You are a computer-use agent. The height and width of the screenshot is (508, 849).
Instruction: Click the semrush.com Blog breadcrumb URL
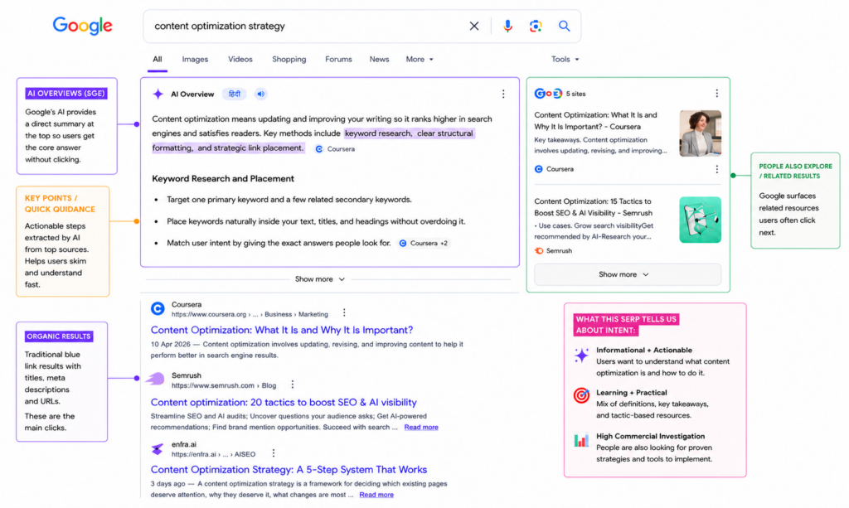[x=224, y=385]
